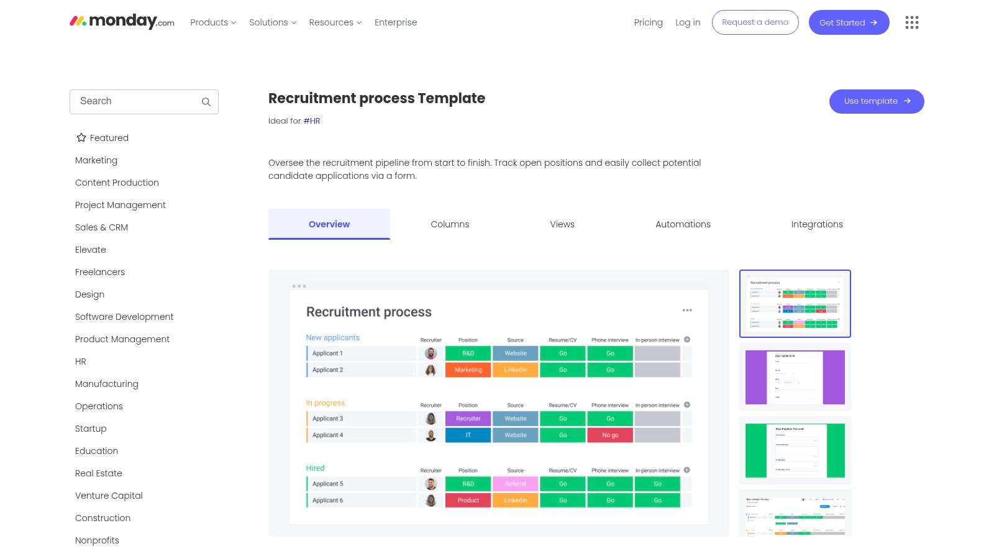Click the arrow in Get Started button
Screen dimensions: 994x559
point(873,23)
